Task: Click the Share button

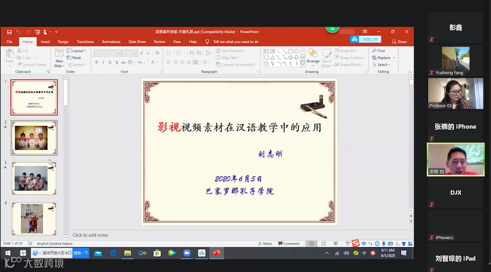Action: tap(399, 42)
